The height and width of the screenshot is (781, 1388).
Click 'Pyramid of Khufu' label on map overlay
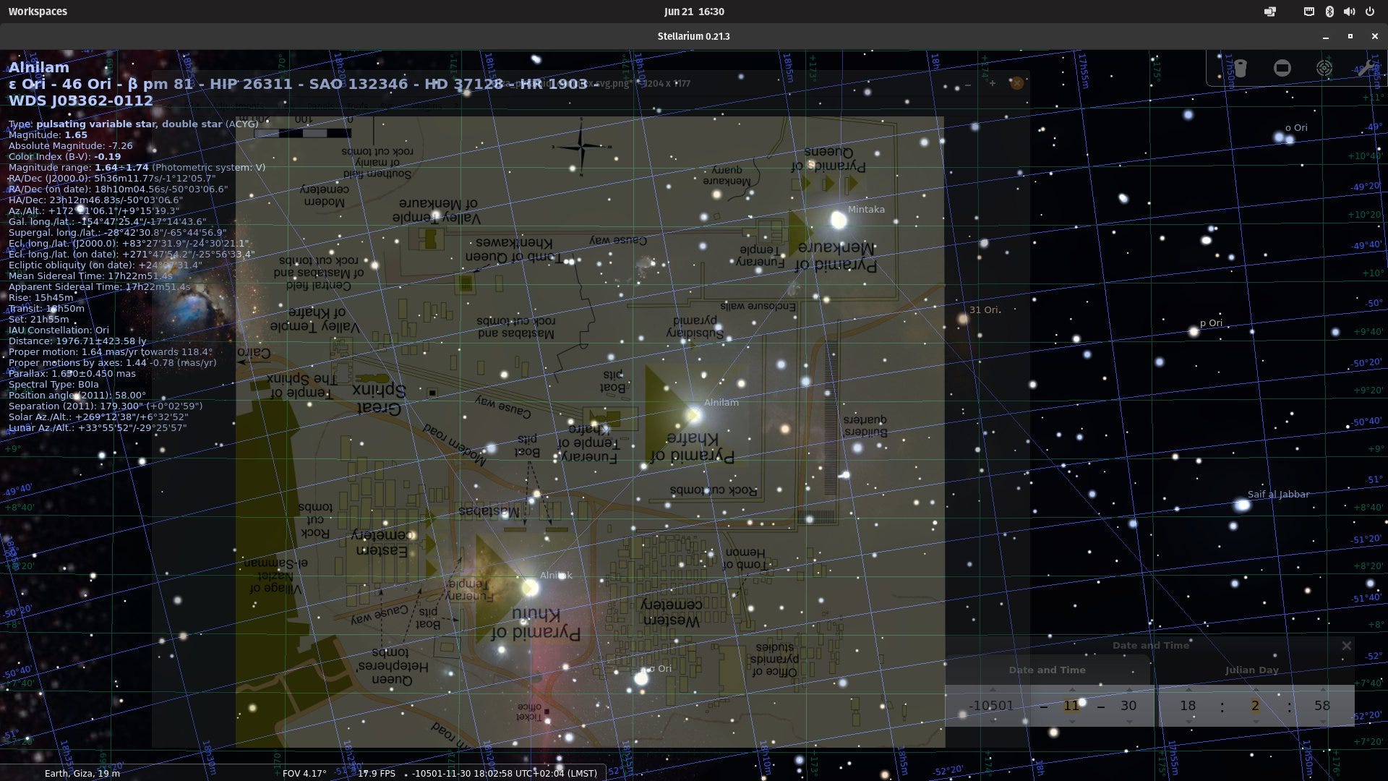click(x=536, y=623)
